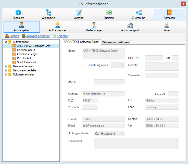Select the Adressen address book section
The height and width of the screenshot is (164, 188).
[169, 14]
